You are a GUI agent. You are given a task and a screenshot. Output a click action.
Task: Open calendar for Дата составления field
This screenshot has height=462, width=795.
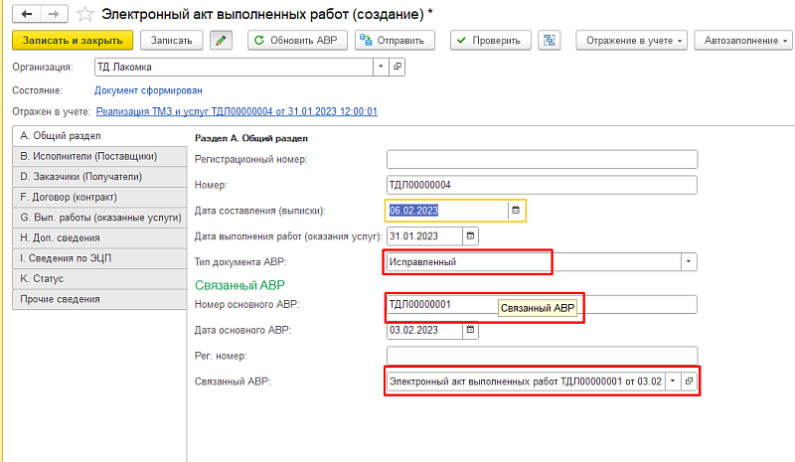[x=515, y=210]
